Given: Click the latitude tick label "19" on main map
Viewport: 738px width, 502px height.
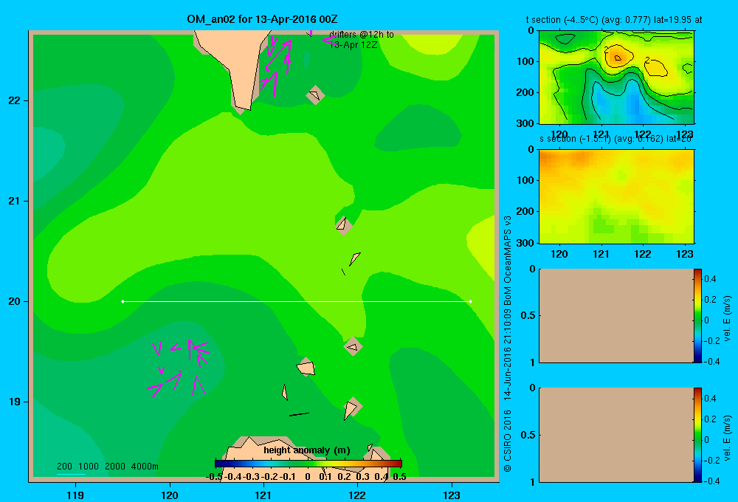Looking at the screenshot, I should (x=14, y=402).
